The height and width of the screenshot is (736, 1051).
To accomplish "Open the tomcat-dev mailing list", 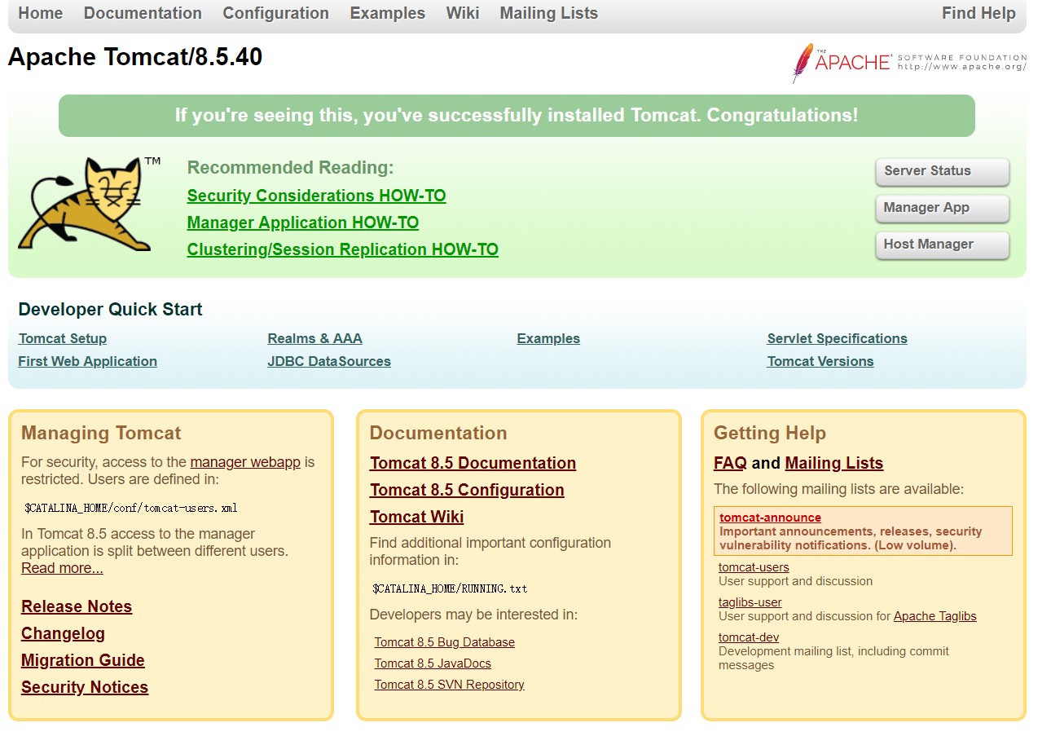I will coord(749,637).
